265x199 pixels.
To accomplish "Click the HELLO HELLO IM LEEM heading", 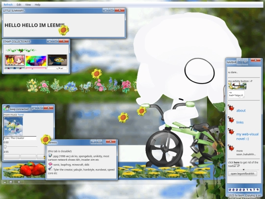I will 34,25.
